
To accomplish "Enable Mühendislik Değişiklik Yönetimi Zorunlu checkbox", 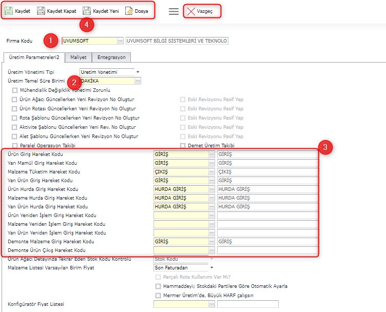I will (14, 90).
